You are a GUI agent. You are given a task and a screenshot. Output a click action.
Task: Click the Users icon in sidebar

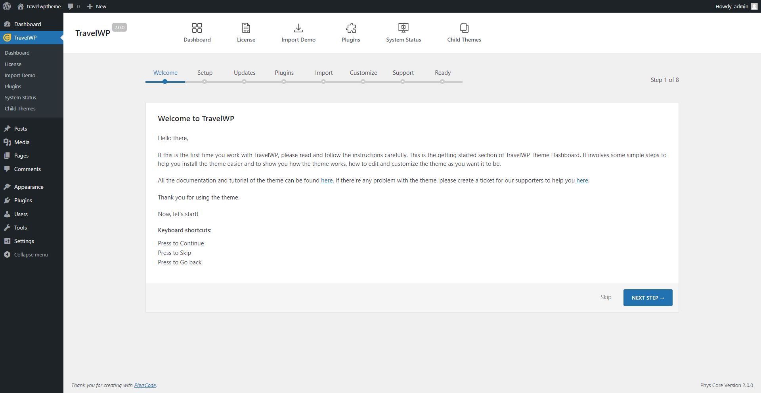[7, 214]
